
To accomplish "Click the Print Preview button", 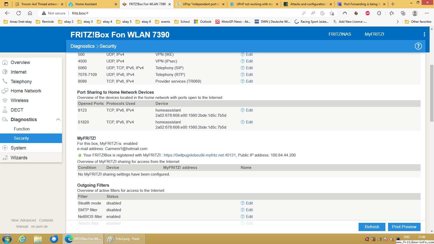I will [404, 227].
